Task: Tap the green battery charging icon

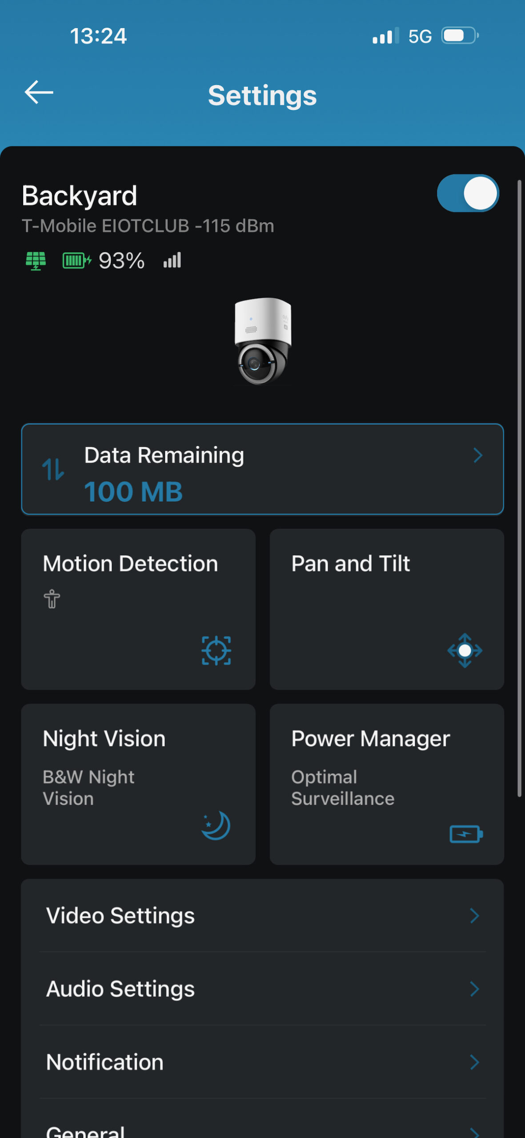Action: (x=76, y=260)
